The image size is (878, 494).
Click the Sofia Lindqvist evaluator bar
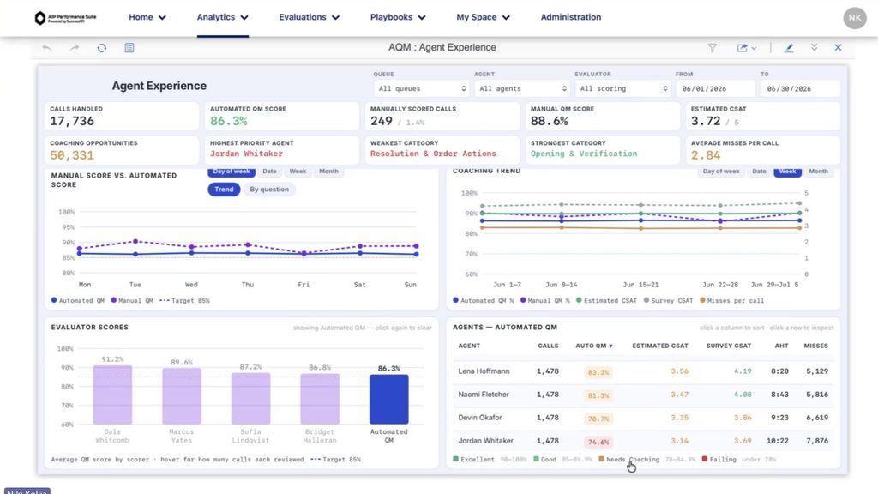251,398
